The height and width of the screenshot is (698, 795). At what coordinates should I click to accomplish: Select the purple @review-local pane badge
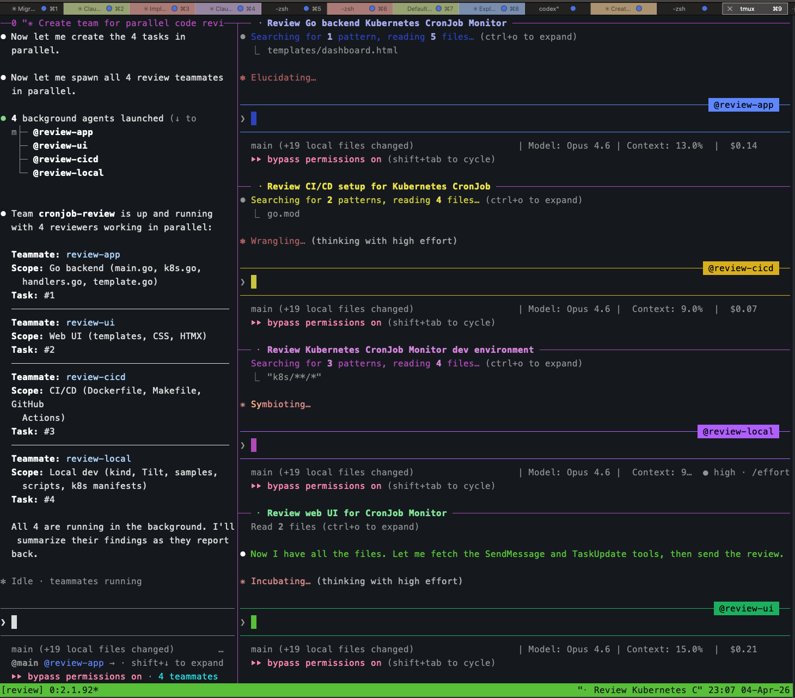point(738,432)
